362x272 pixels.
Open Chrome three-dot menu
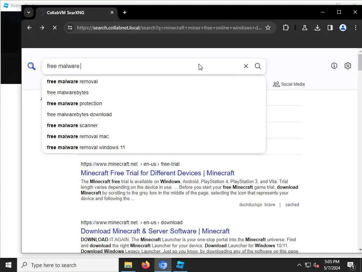[x=356, y=28]
